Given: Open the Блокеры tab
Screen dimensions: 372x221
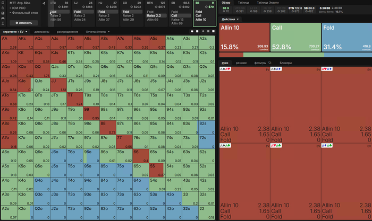Looking at the screenshot, I should [x=285, y=63].
